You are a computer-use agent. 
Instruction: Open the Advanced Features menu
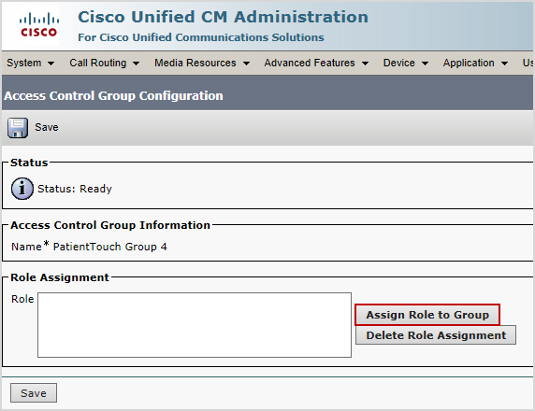coord(316,63)
